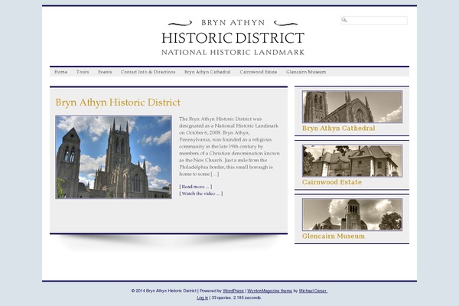Image resolution: width=459 pixels, height=306 pixels.
Task: Click the sepia Bryn Athyn Cathedral thumbnail
Action: 352,106
